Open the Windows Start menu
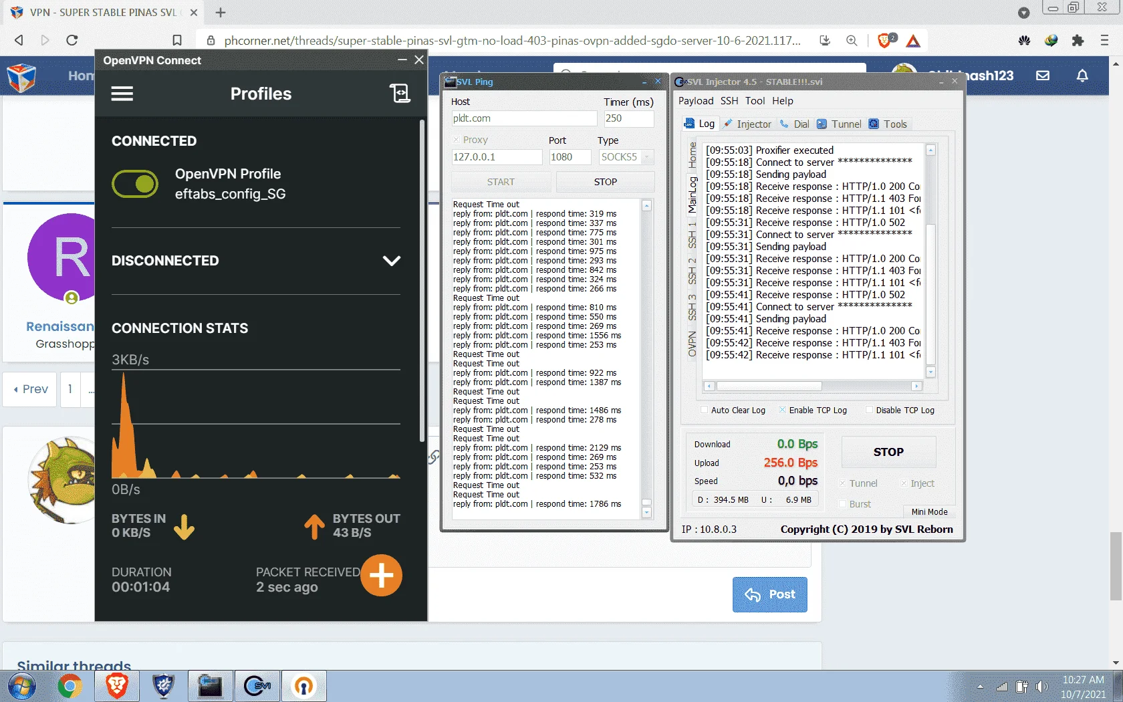Screen dimensions: 1123x702 pos(21,686)
